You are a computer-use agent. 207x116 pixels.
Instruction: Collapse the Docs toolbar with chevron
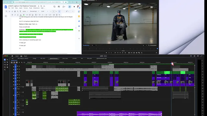click(73, 12)
